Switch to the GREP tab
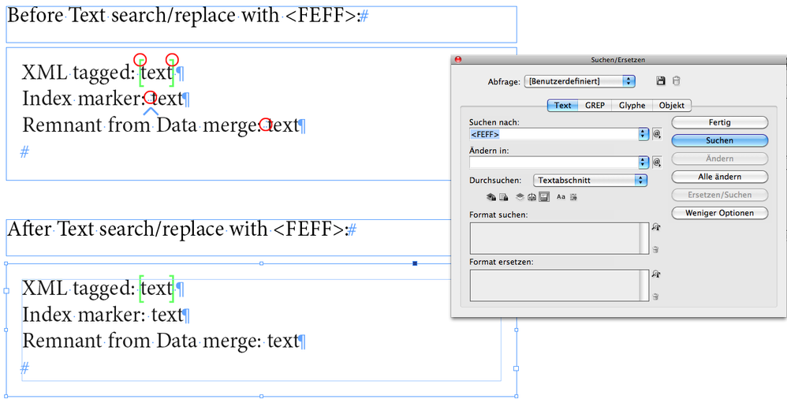Screen dimensions: 787x403 (x=595, y=106)
